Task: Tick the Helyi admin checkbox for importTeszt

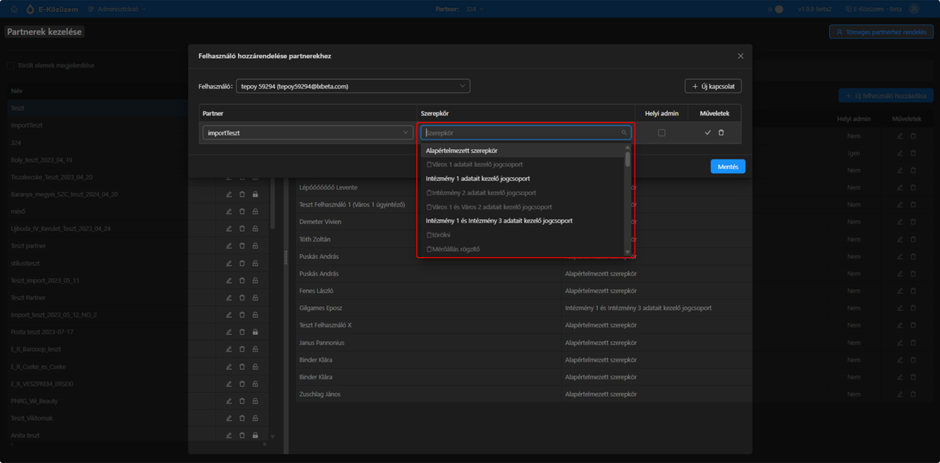Action: point(662,133)
